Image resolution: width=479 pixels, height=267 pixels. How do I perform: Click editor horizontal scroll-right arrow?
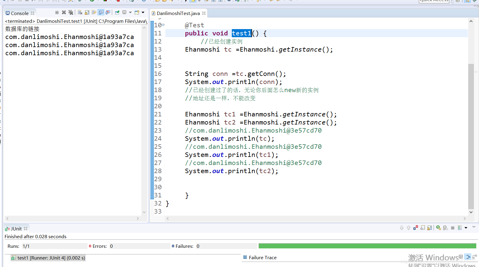[465, 218]
